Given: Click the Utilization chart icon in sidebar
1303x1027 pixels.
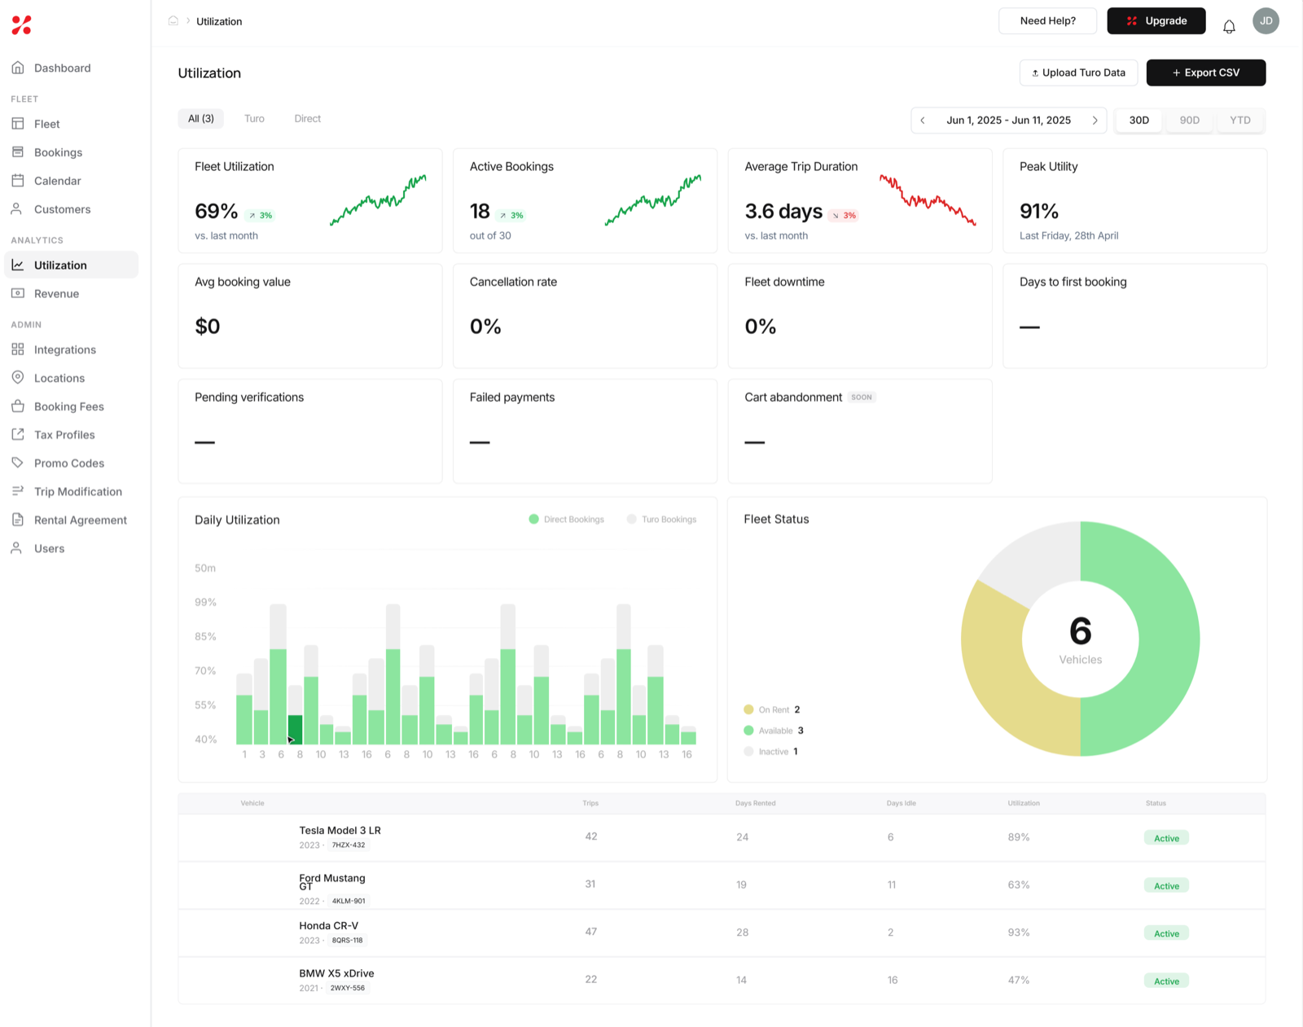Looking at the screenshot, I should coord(18,266).
